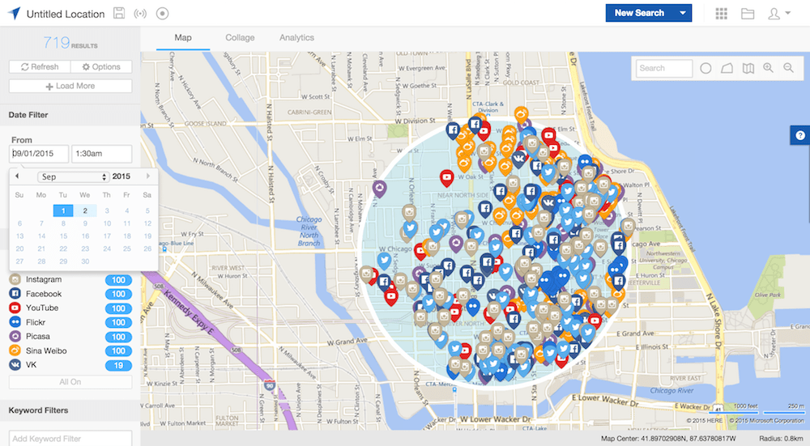Select September 2 in the calendar

pos(85,210)
